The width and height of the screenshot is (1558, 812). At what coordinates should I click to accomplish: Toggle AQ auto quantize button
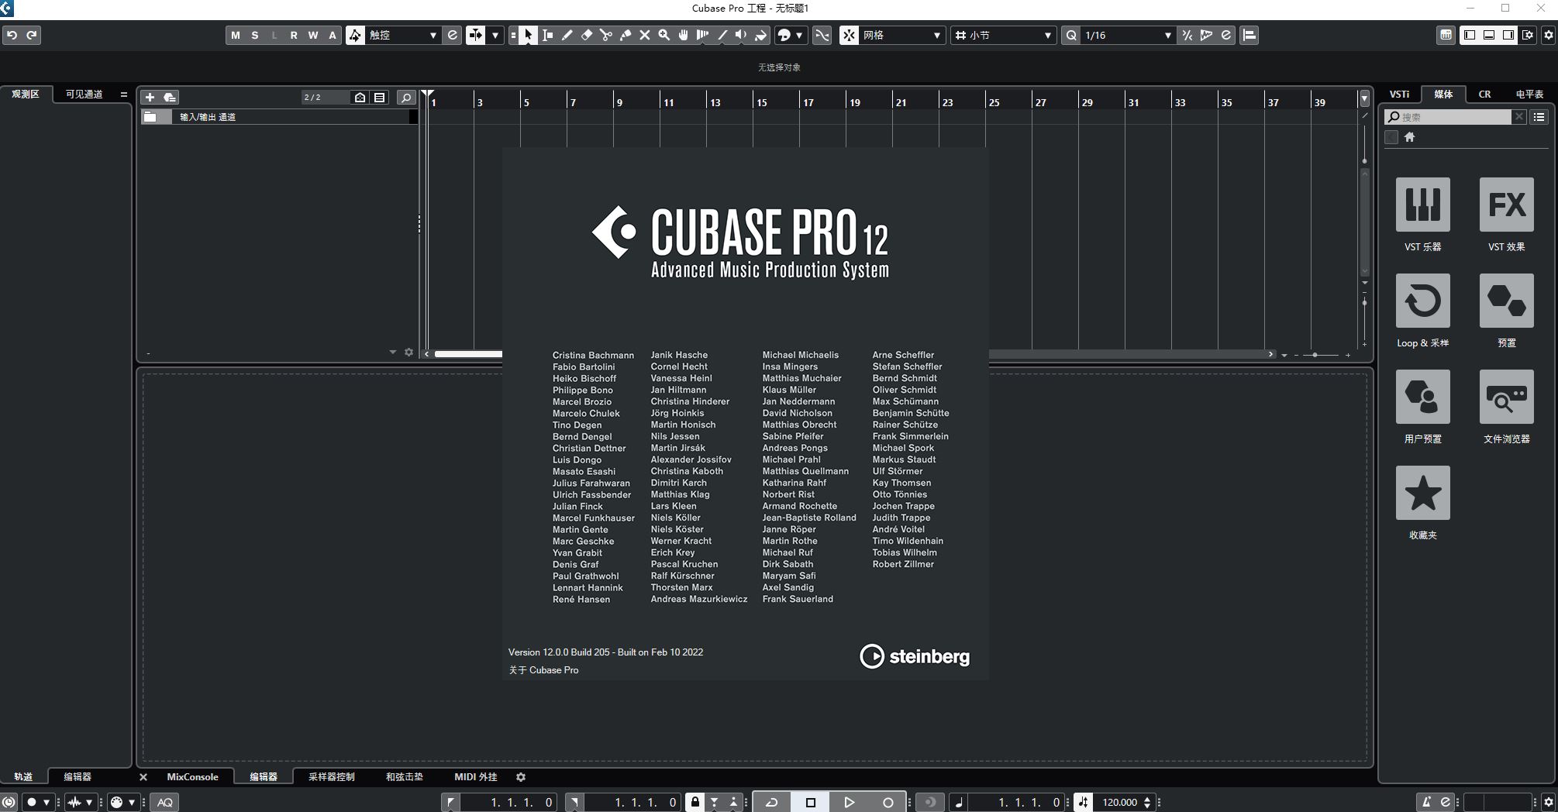[x=165, y=802]
